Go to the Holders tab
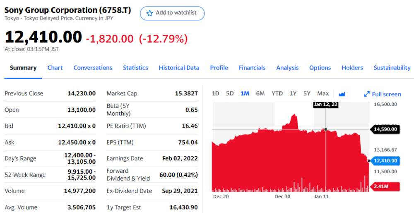 click(x=352, y=68)
